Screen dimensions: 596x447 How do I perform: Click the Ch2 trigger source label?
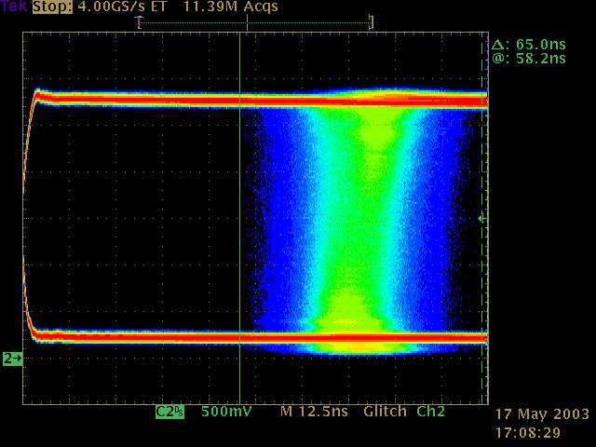point(430,412)
